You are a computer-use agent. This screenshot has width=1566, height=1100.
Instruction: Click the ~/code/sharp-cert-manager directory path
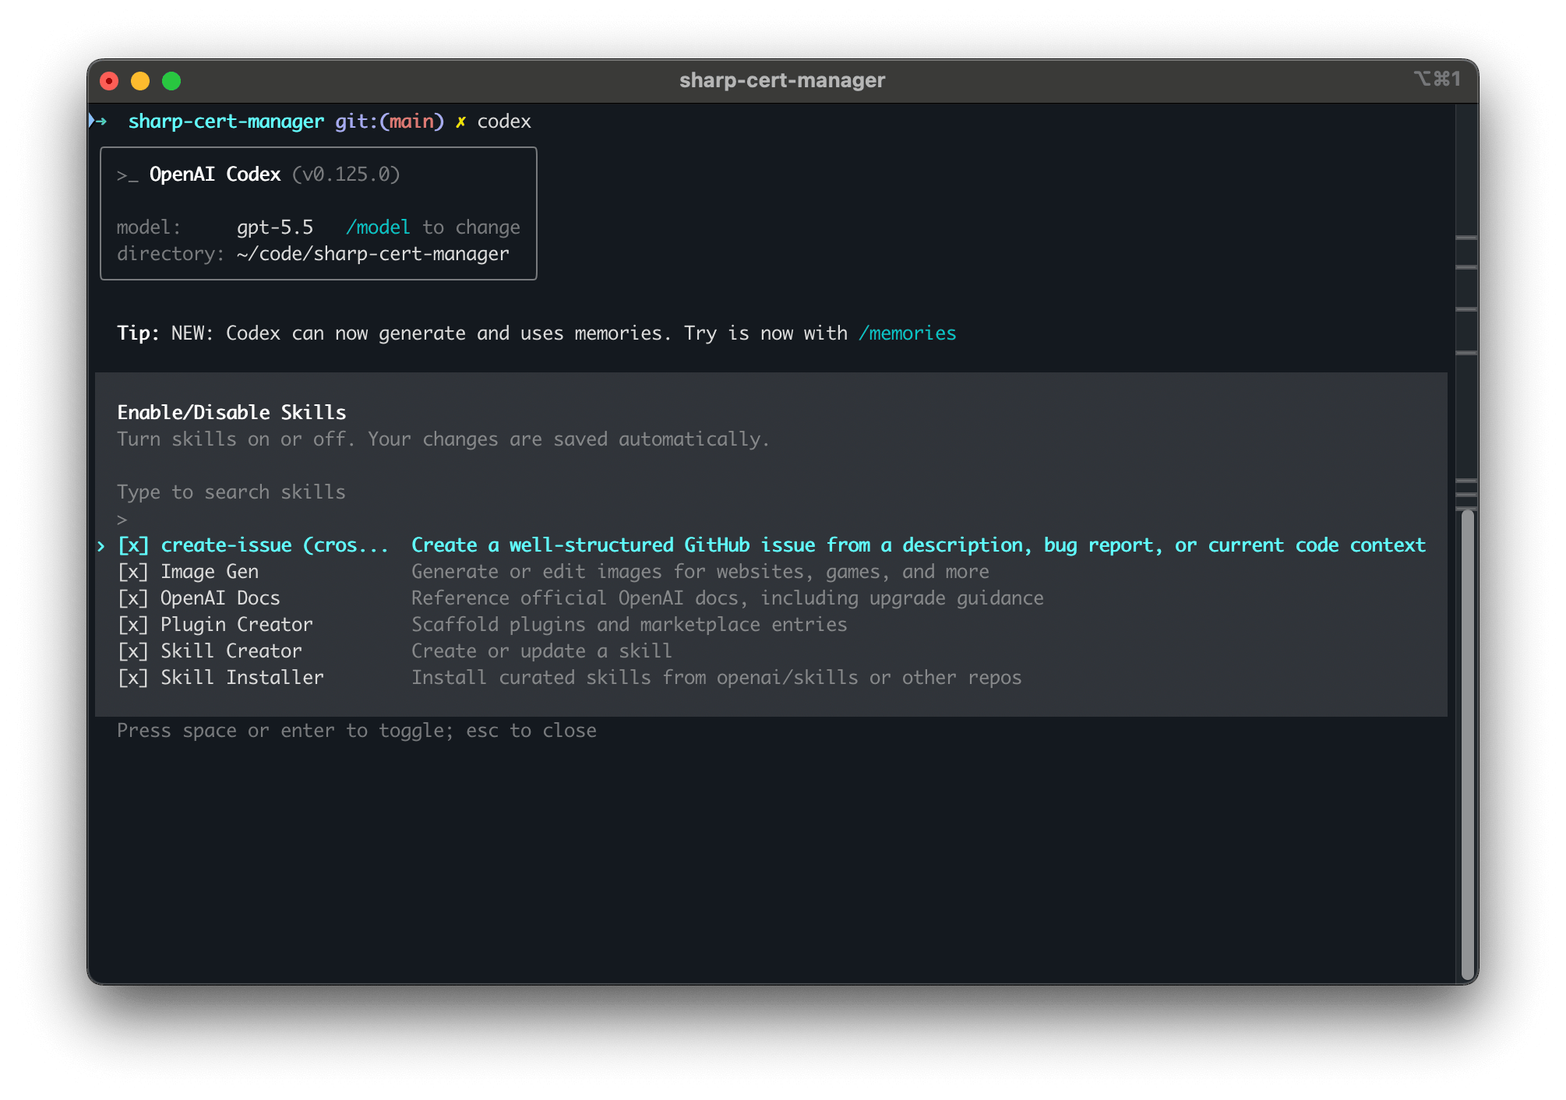[x=373, y=254]
